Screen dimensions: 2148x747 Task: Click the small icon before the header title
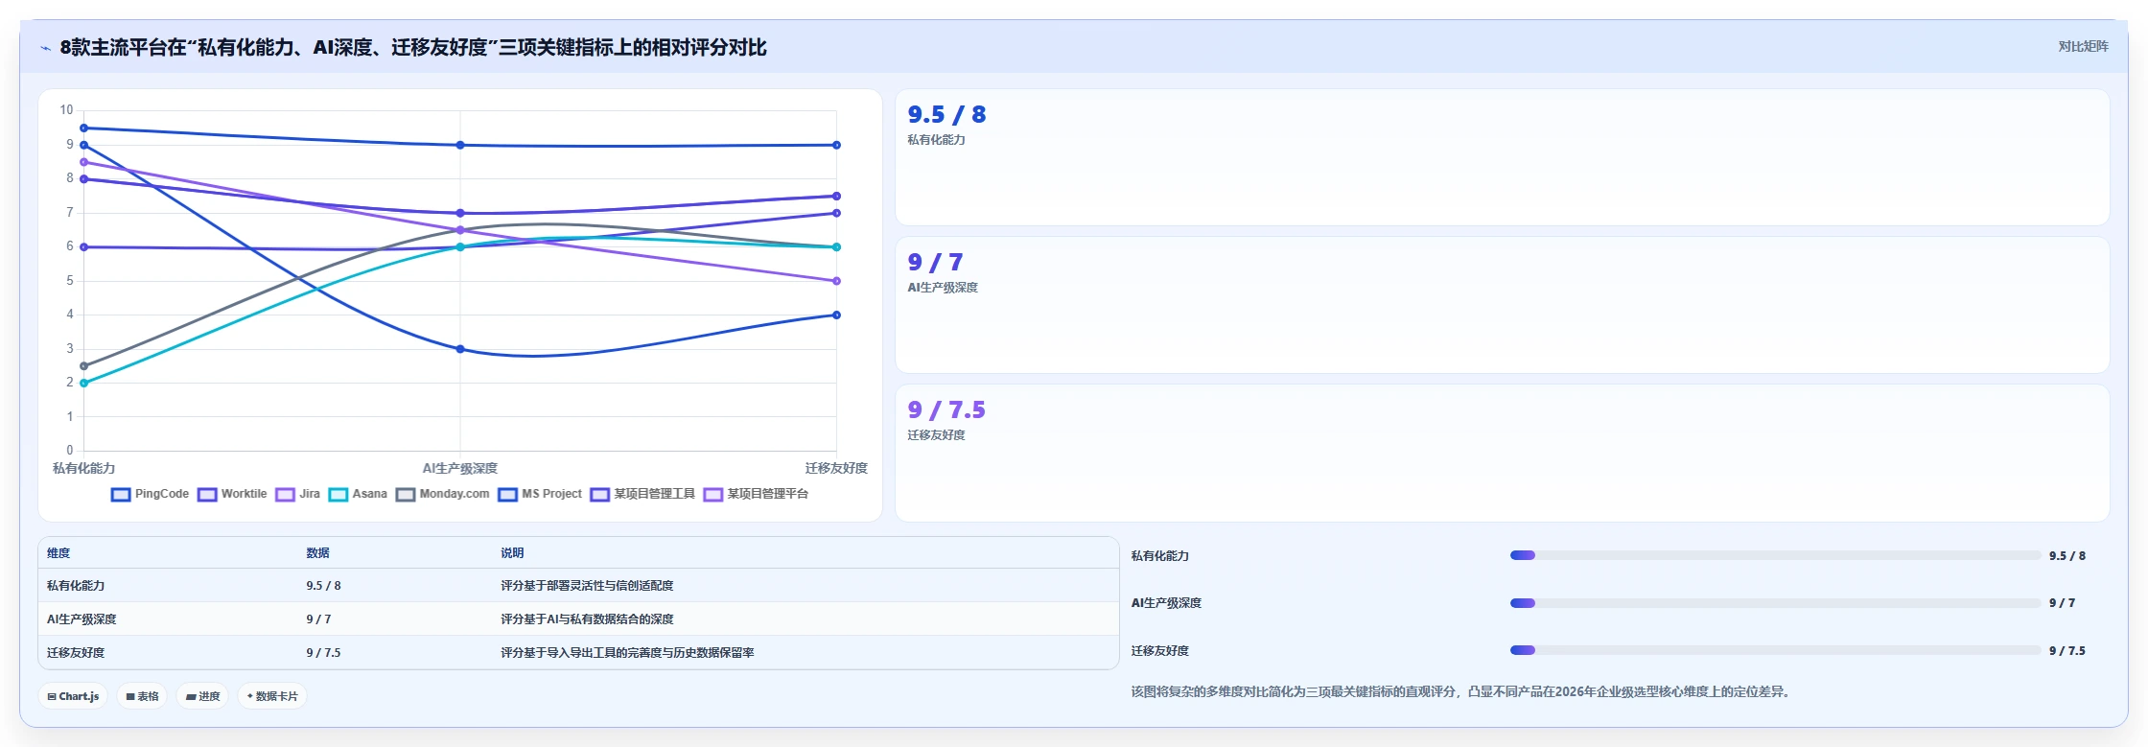pos(45,48)
